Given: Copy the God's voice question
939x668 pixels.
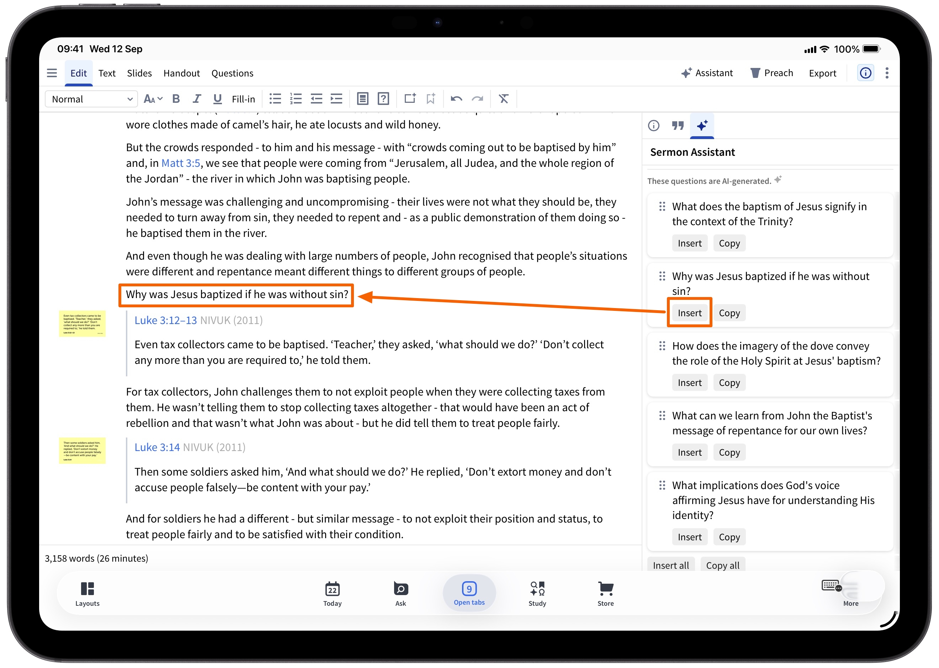Looking at the screenshot, I should tap(729, 537).
